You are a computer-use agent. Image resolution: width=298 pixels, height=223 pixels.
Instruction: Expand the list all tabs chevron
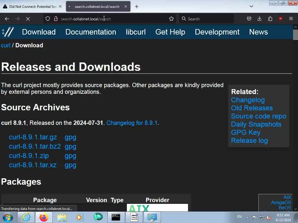point(251,6)
